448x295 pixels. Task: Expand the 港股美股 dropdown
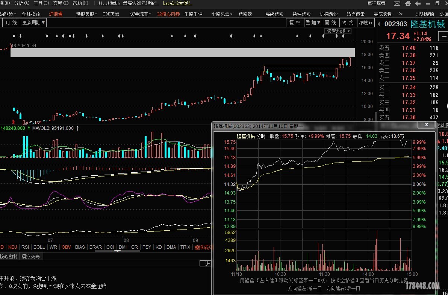pyautogui.click(x=86, y=14)
